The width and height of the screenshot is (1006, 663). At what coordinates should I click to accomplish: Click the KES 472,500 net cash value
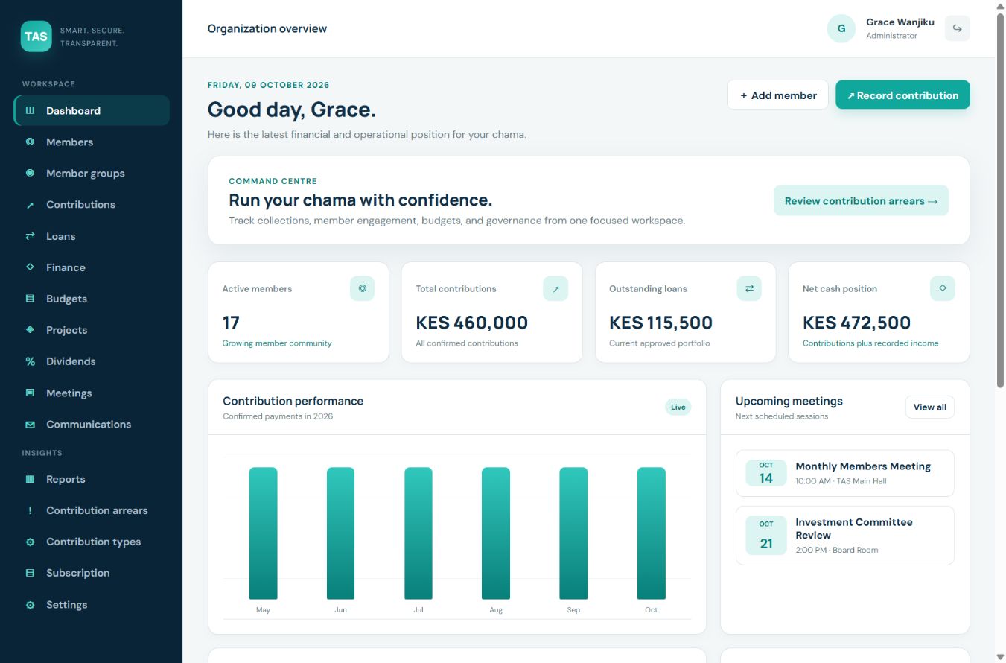856,323
